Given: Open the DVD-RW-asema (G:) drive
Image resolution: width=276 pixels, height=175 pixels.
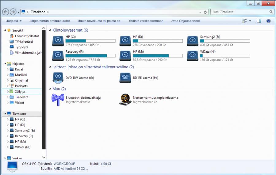Looking at the screenshot, I should (58, 78).
